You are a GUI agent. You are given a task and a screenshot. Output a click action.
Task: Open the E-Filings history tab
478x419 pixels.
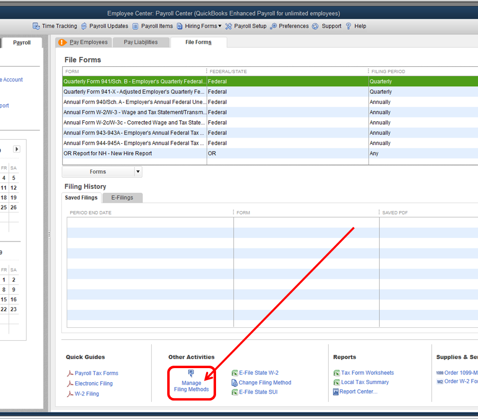pos(122,198)
